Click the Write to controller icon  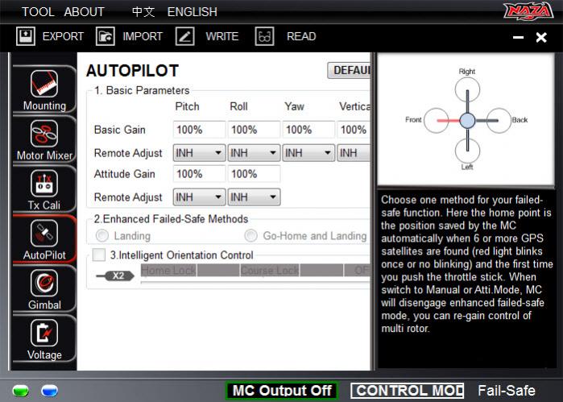[185, 36]
